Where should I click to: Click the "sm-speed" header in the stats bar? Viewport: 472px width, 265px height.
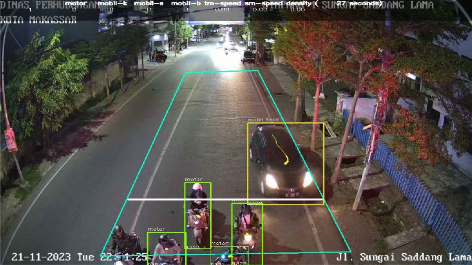pos(263,3)
